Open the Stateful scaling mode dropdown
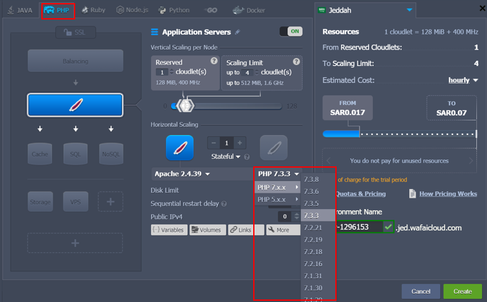The image size is (487, 302). tap(226, 156)
